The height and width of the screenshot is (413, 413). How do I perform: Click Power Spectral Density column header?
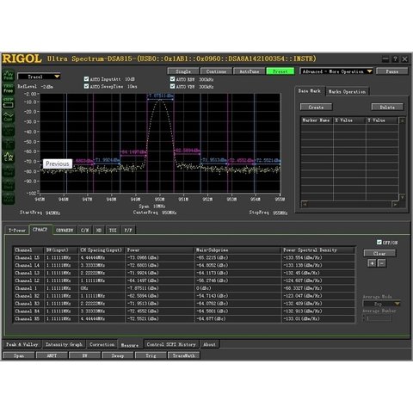(x=317, y=250)
